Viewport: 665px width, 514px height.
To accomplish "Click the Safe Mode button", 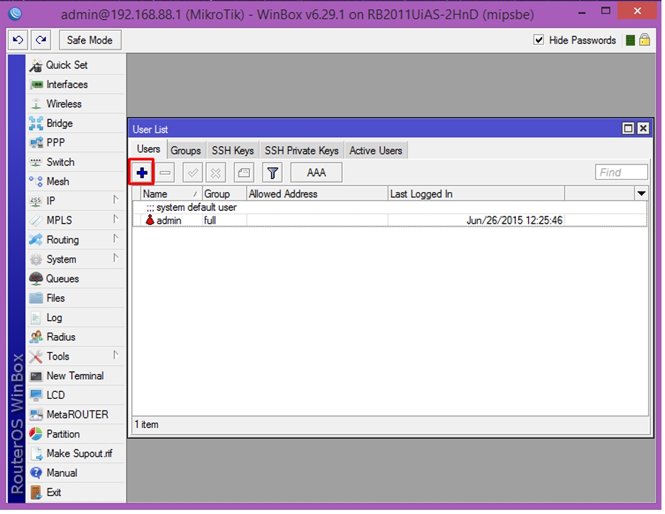I will (90, 40).
